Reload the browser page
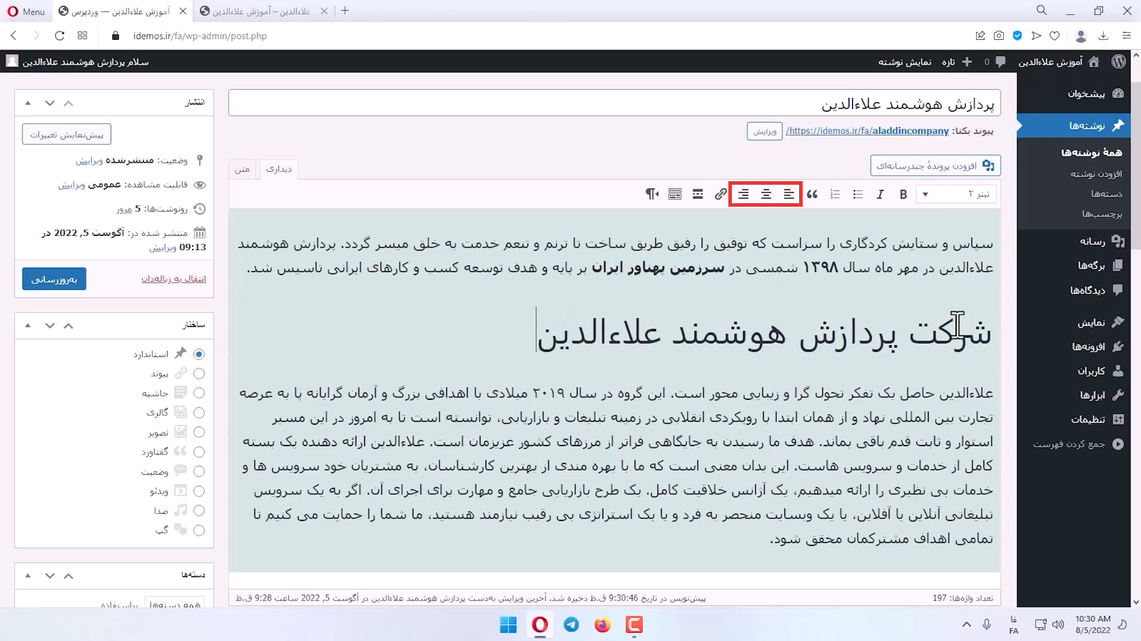 [59, 36]
